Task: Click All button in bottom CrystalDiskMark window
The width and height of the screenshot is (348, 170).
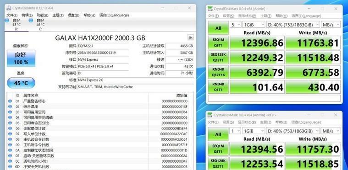Action: click(x=218, y=134)
